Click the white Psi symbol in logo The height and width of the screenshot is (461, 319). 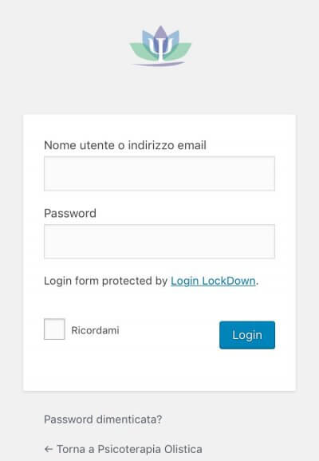160,49
